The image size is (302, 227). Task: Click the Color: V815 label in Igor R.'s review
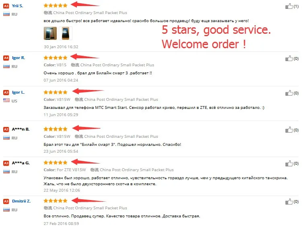pos(55,65)
